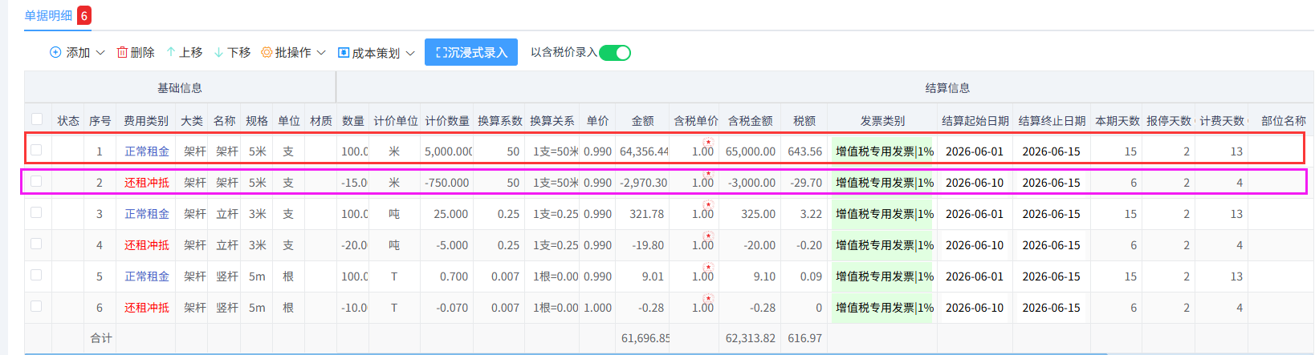Click row 1 结算起始日期 2026-06-01 cell
1315x355 pixels.
(x=975, y=151)
